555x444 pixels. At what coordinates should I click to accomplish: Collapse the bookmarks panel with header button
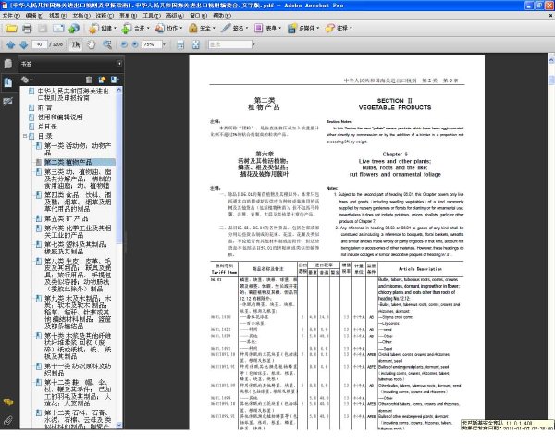[119, 64]
